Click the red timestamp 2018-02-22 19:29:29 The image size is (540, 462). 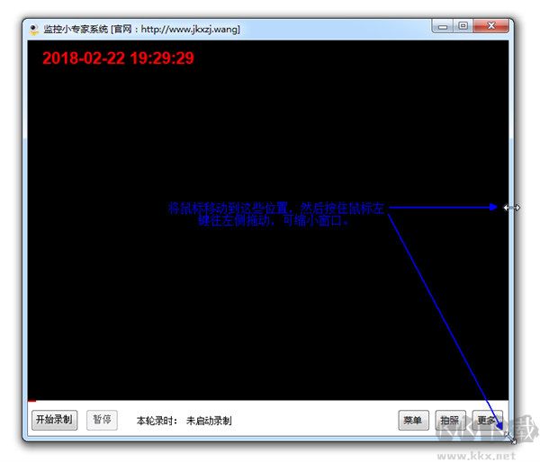pyautogui.click(x=118, y=58)
